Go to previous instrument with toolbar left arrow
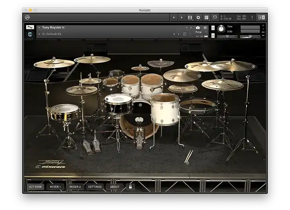 [174, 18]
